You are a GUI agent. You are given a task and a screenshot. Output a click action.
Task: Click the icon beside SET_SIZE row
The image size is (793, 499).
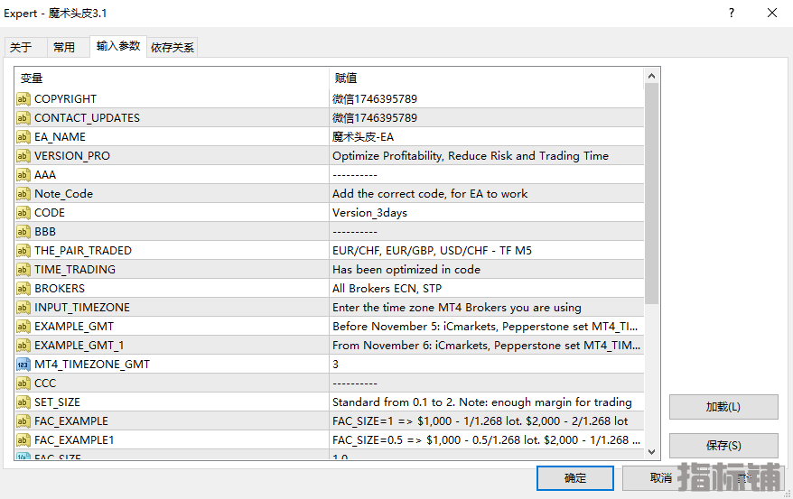pyautogui.click(x=23, y=402)
